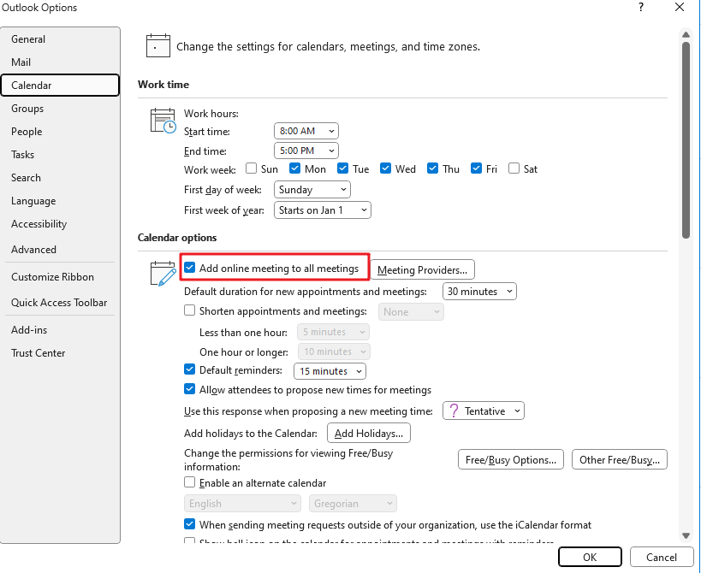Open the Quick Access Toolbar category

coord(60,303)
